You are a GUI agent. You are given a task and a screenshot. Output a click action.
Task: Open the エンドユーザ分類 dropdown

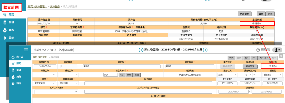pos(56,92)
